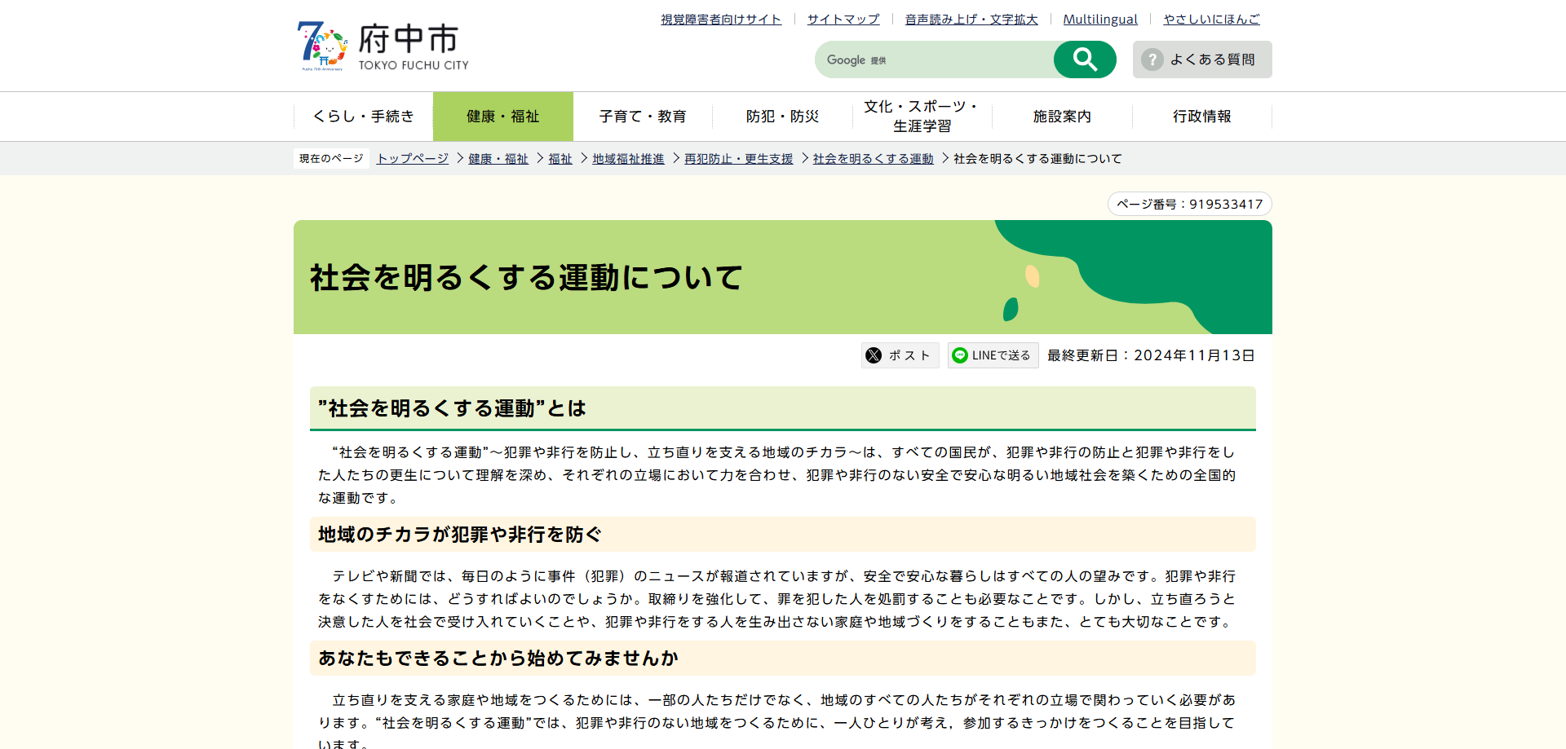Open the よくある質問 page
This screenshot has width=1566, height=749.
tap(1202, 59)
